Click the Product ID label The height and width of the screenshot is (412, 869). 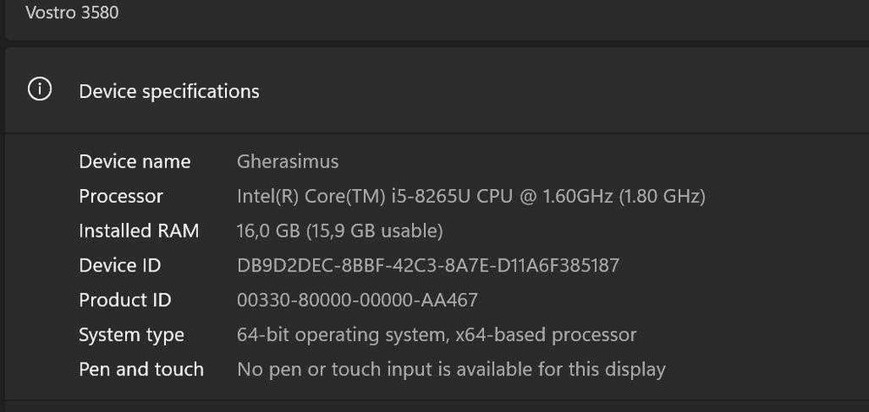(x=125, y=300)
